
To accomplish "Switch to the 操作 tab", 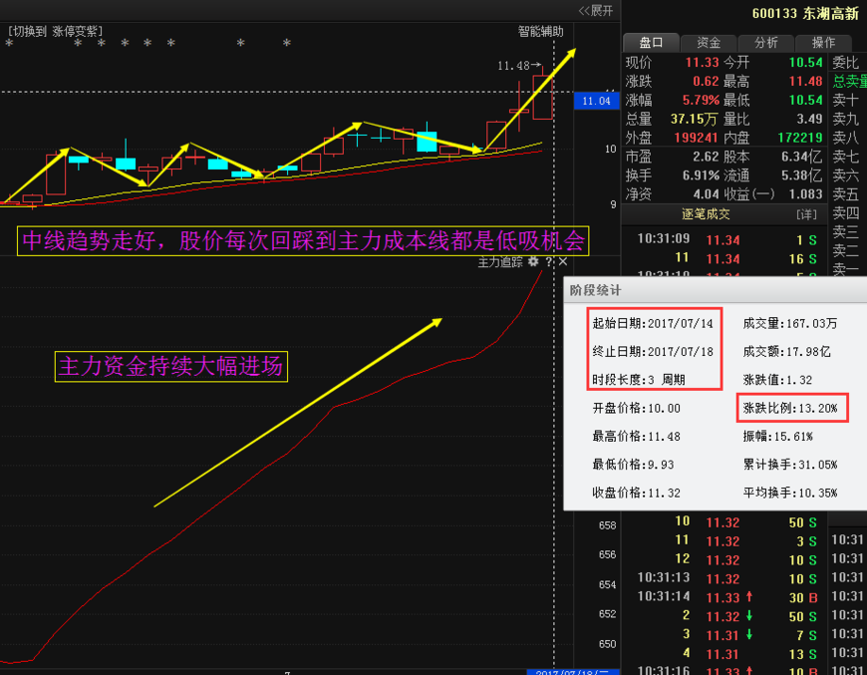I will coord(823,43).
